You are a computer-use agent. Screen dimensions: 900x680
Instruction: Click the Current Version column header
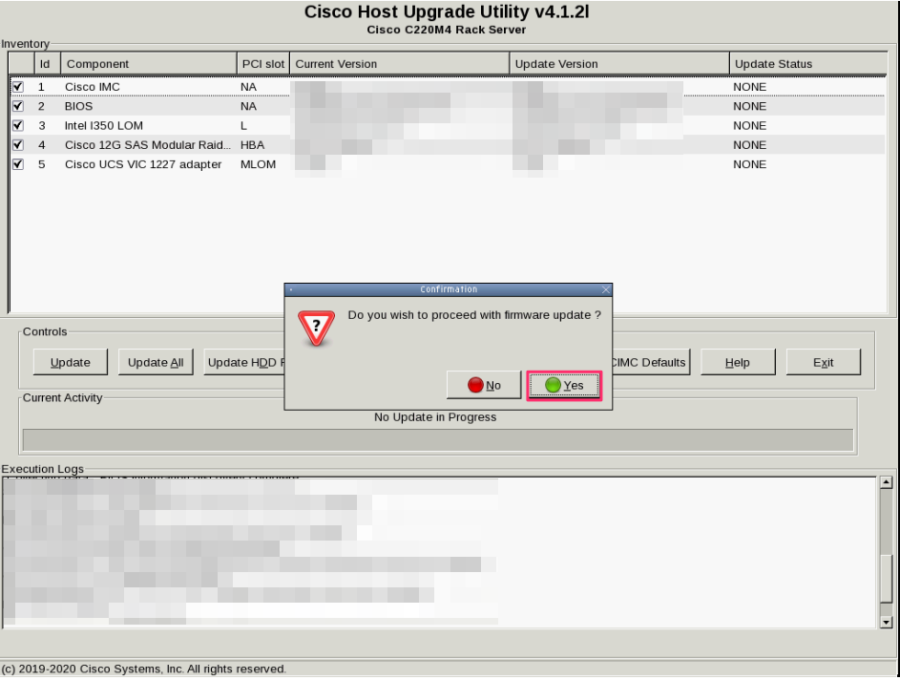(x=400, y=64)
